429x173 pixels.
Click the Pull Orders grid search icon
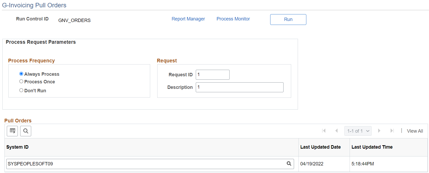coord(26,131)
